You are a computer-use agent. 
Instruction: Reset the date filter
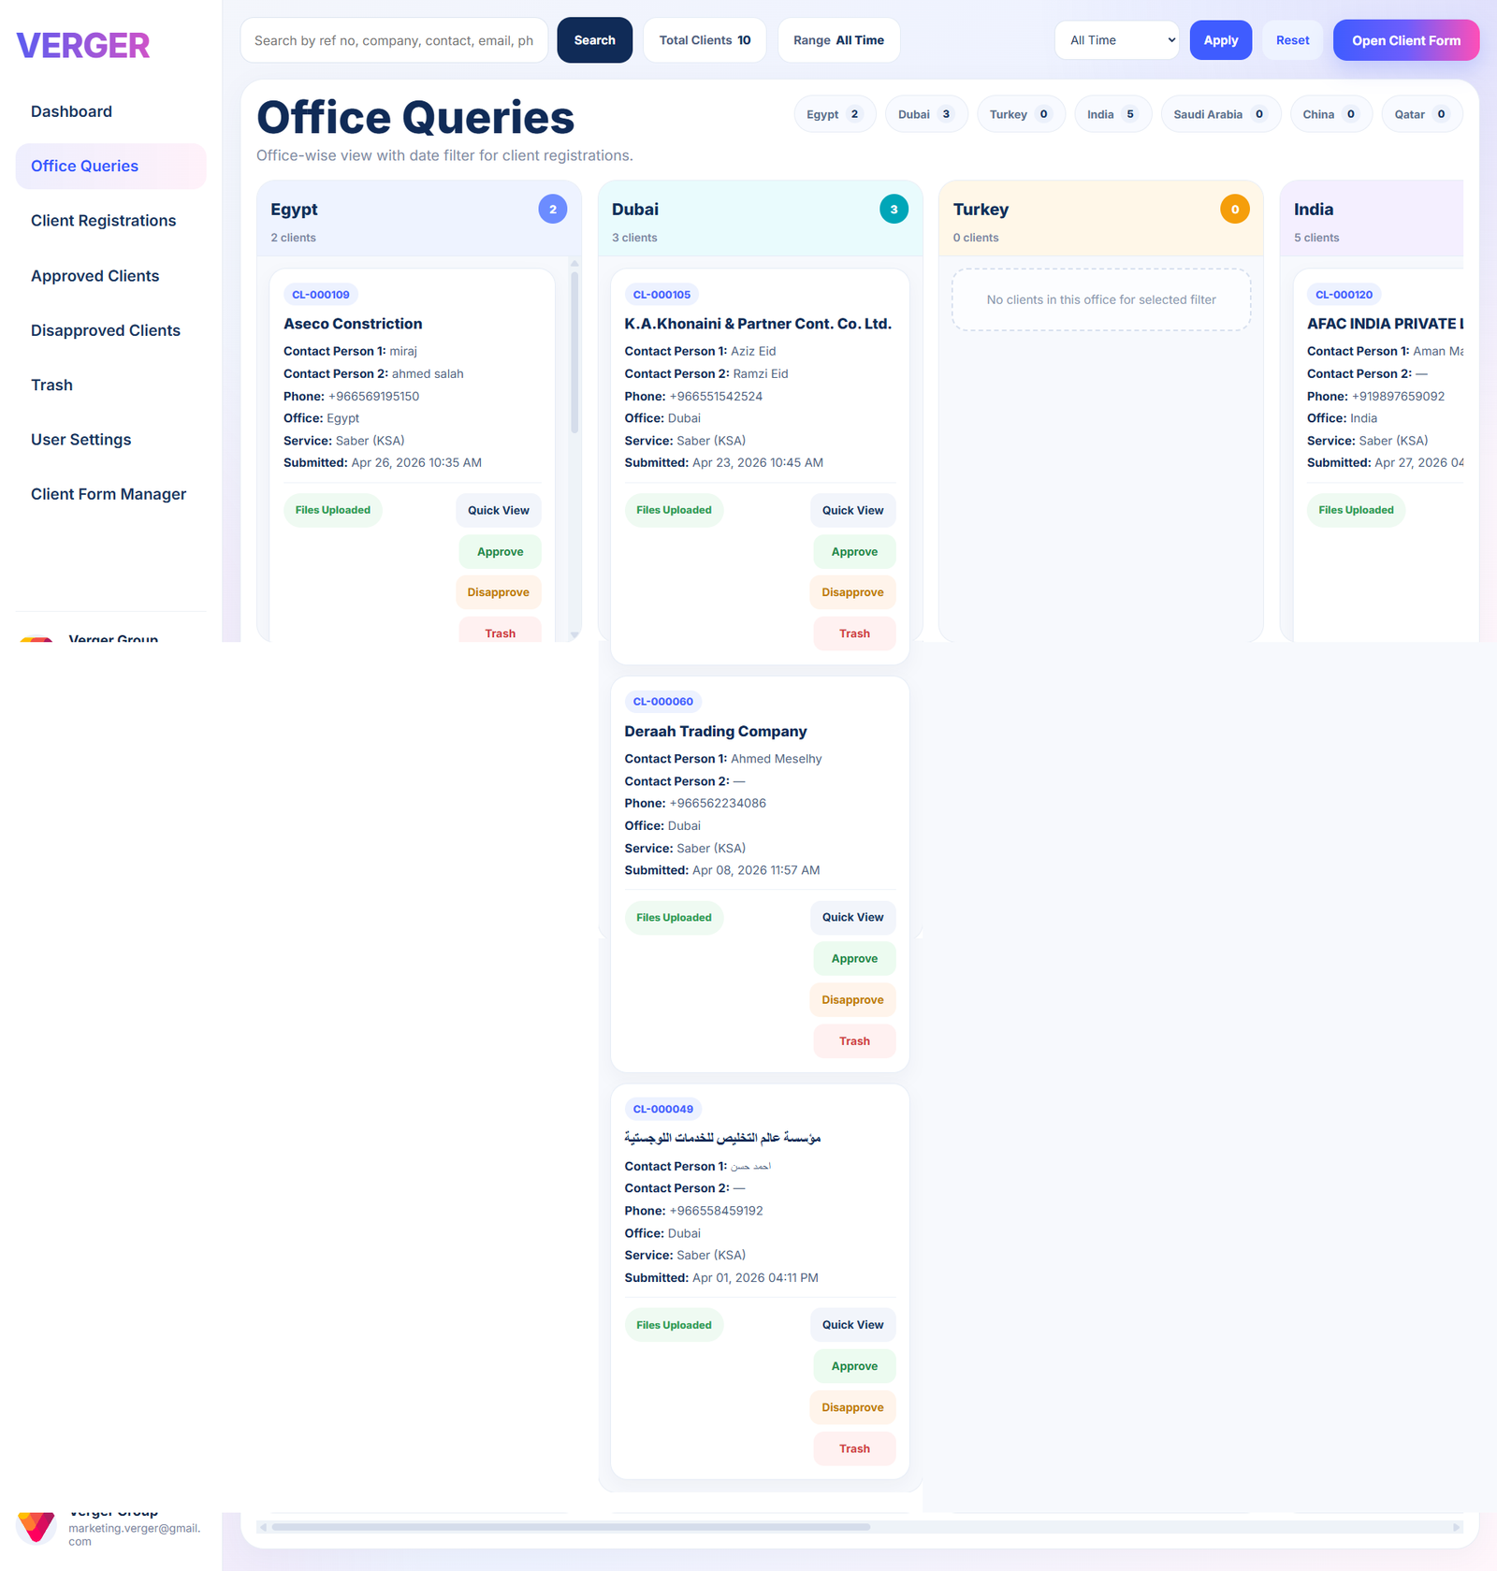coord(1293,40)
